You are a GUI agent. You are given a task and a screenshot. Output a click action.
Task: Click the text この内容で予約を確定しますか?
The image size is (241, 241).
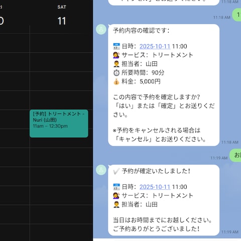click(157, 97)
